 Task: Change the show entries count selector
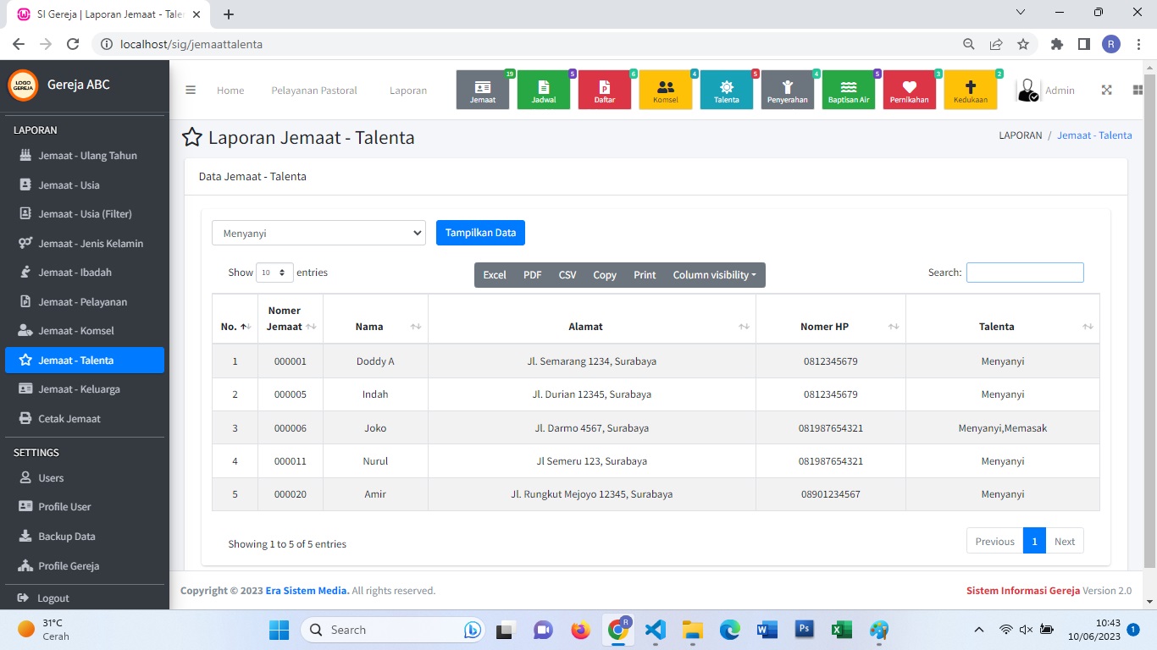[274, 273]
